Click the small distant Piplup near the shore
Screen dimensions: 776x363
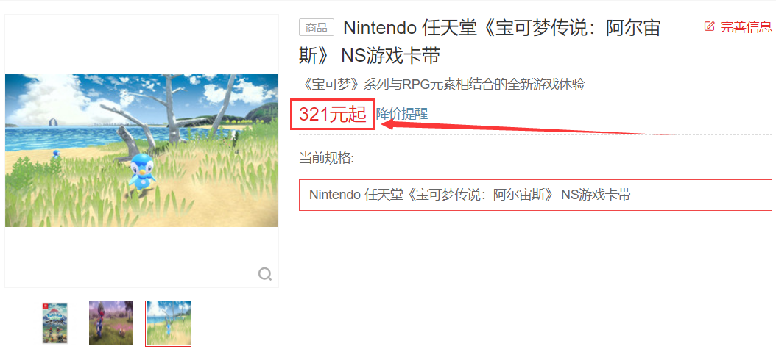(x=57, y=154)
